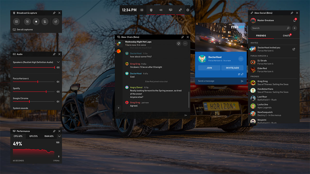
Task: Open Game Bar settings gear
Action: (x=188, y=10)
